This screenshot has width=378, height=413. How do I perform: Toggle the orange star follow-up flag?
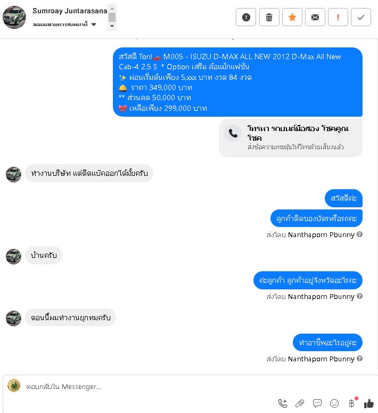coord(292,18)
